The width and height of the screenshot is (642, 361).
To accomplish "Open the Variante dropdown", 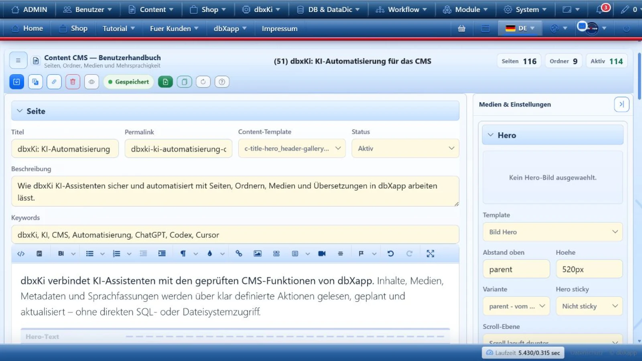I will 516,306.
